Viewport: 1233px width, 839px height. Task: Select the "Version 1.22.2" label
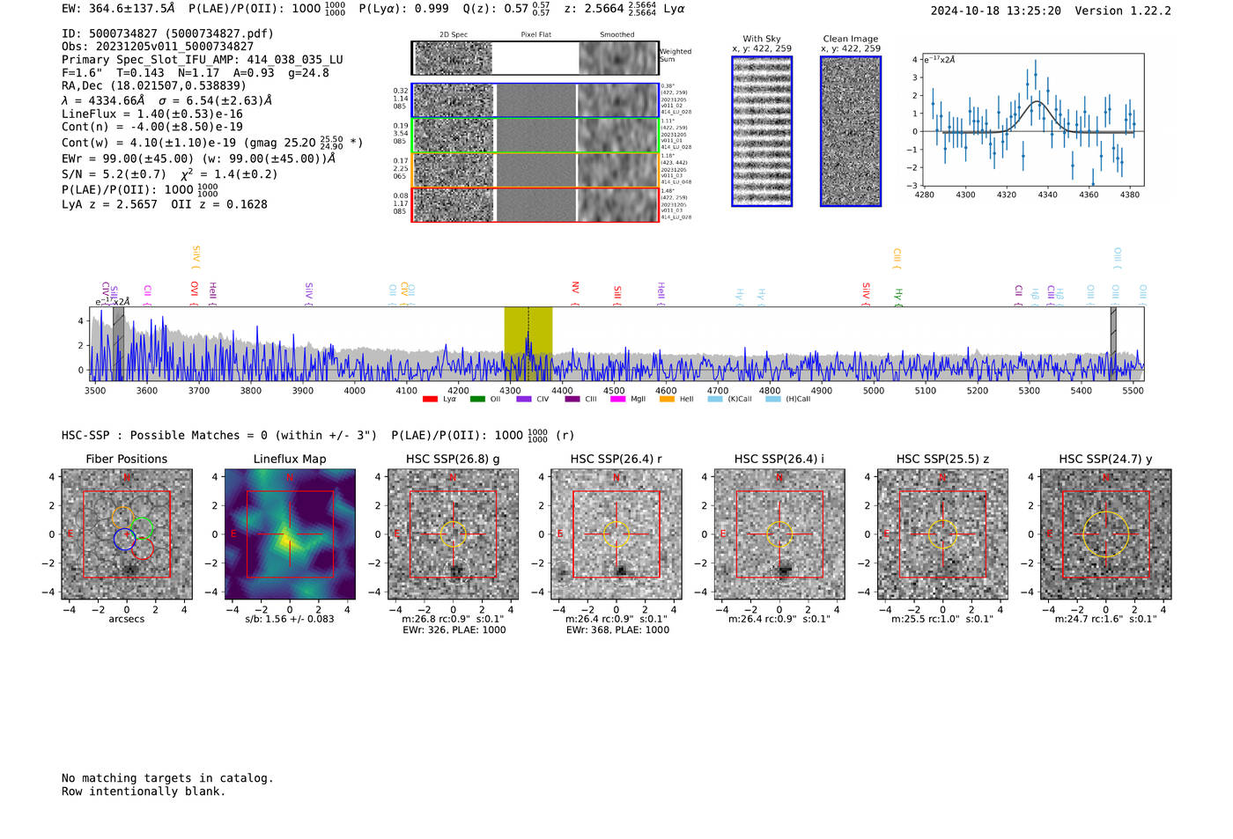point(1123,11)
